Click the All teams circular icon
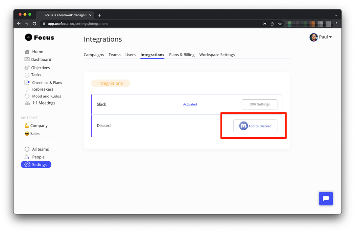 27,149
